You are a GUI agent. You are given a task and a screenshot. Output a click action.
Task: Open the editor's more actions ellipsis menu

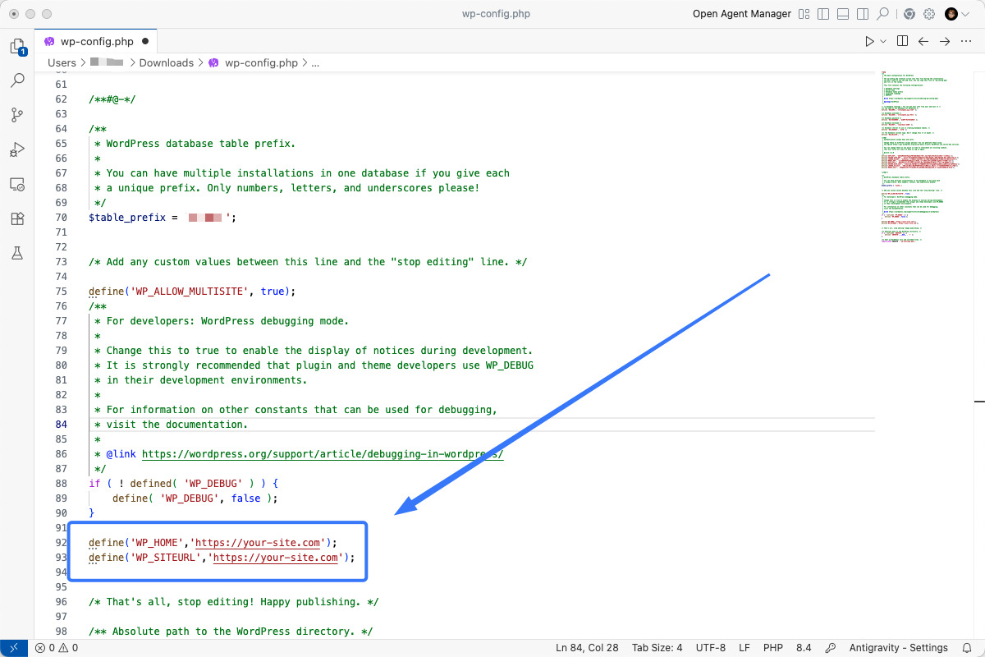(x=966, y=39)
